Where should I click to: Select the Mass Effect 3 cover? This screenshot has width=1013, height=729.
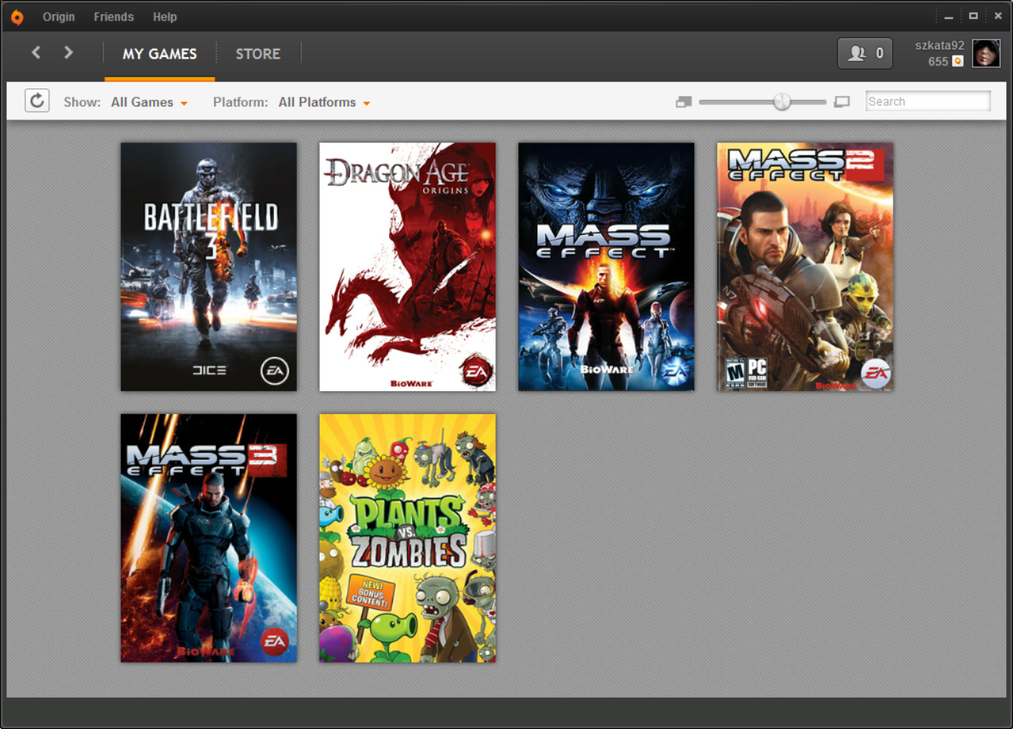coord(209,538)
